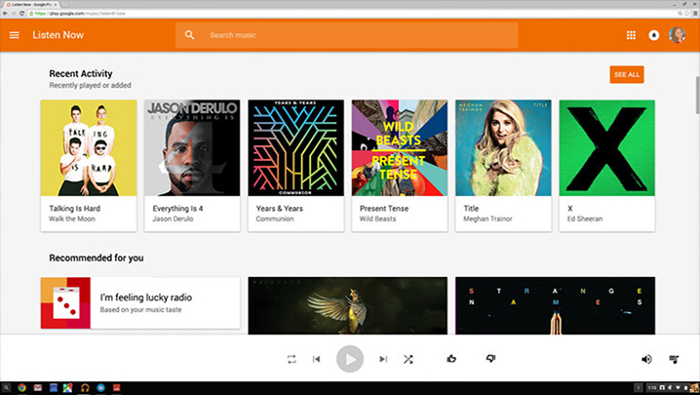Screen dimensions: 700x395
Task: Click the Everything Is 4 title
Action: (x=177, y=208)
